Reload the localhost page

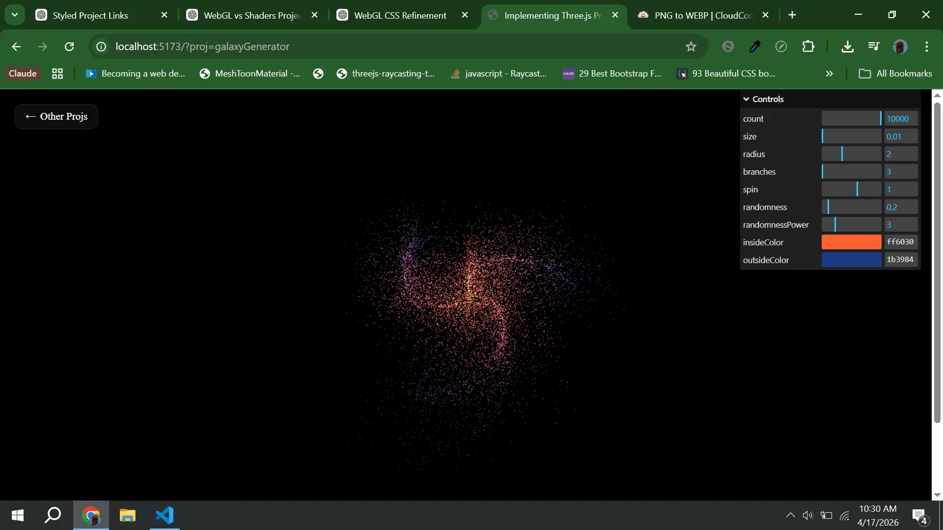(x=69, y=47)
